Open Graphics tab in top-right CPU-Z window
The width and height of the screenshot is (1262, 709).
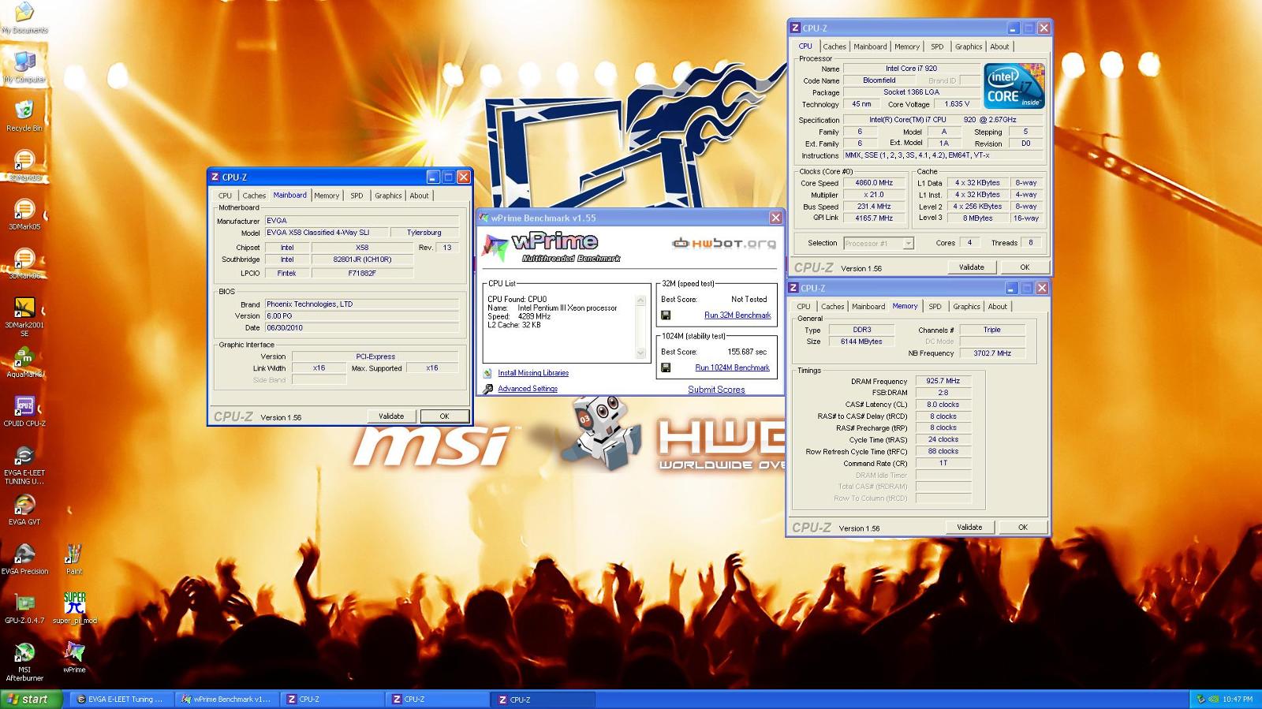[968, 47]
